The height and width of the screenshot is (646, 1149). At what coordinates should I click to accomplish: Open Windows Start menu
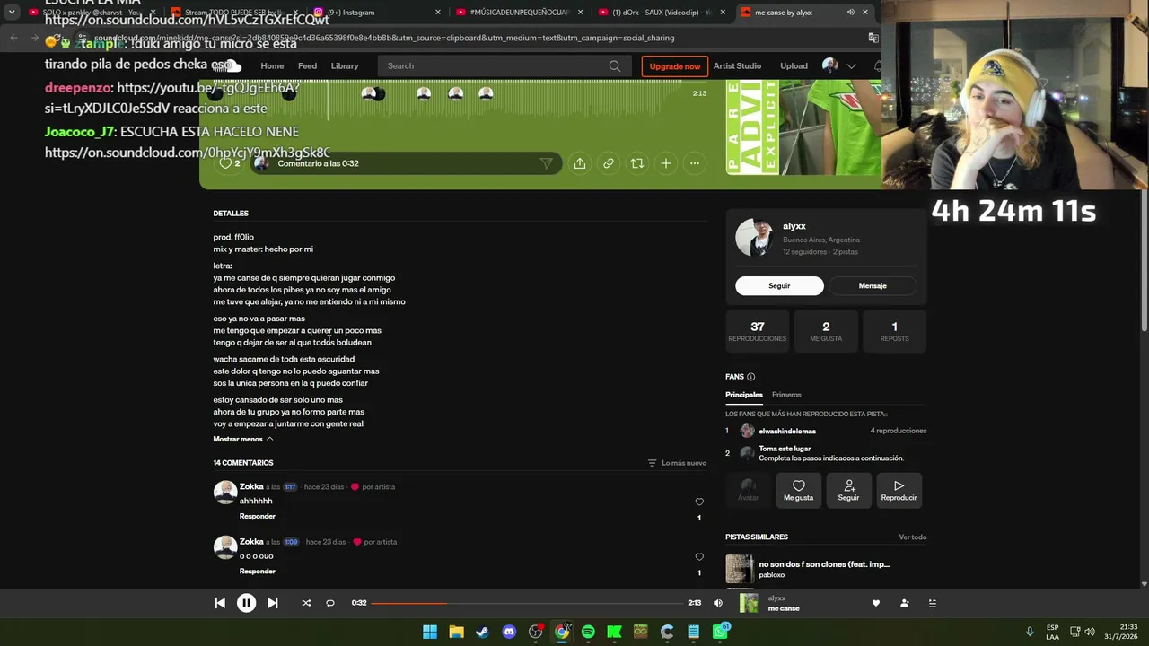click(430, 632)
